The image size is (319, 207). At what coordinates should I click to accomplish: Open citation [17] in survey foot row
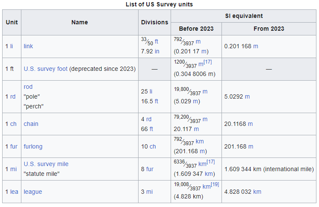coord(208,62)
